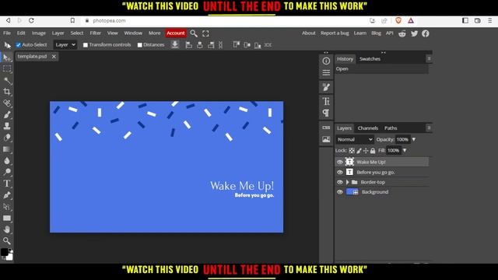The image size is (498, 280).
Task: Select the Magic Wand tool
Action: tap(7, 80)
